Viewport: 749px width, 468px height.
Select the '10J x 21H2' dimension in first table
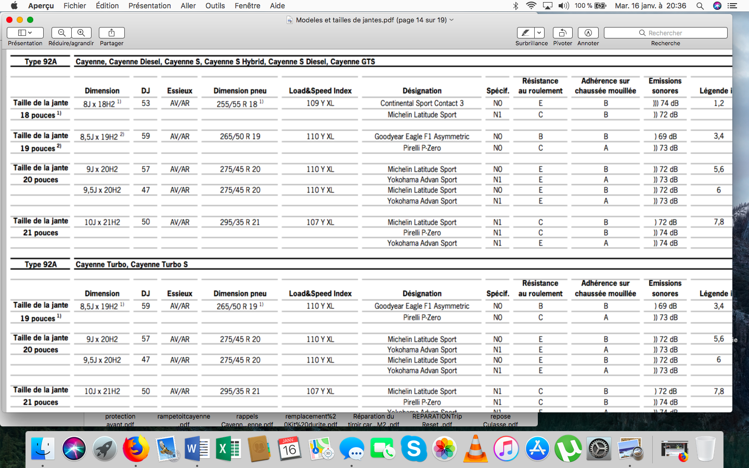point(102,222)
